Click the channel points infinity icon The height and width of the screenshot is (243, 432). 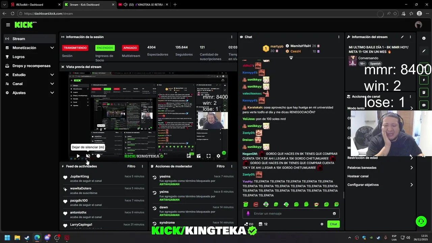(x=248, y=224)
